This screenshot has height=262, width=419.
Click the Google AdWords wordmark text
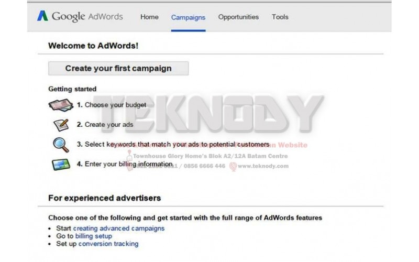pyautogui.click(x=87, y=17)
